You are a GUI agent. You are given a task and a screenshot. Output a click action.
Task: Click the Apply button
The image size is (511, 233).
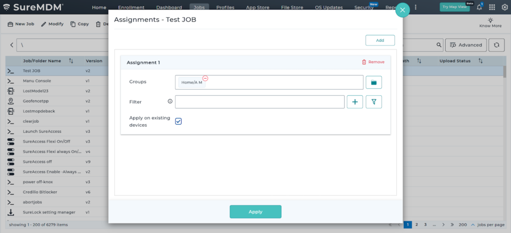tap(255, 212)
